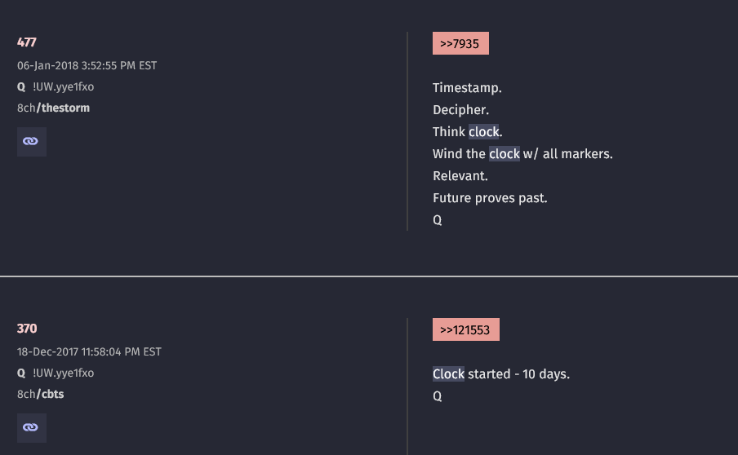Click timestamp 18-Dec-2017 11:58:04 PM EST
The width and height of the screenshot is (738, 455).
(x=89, y=352)
